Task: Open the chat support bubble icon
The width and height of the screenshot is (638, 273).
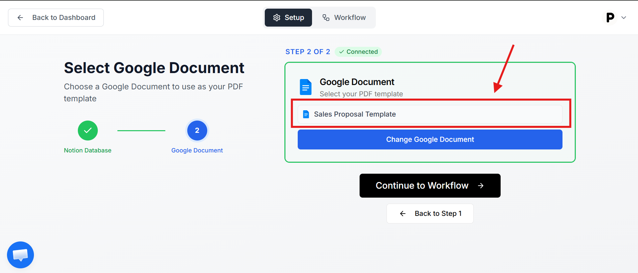Action: point(20,255)
